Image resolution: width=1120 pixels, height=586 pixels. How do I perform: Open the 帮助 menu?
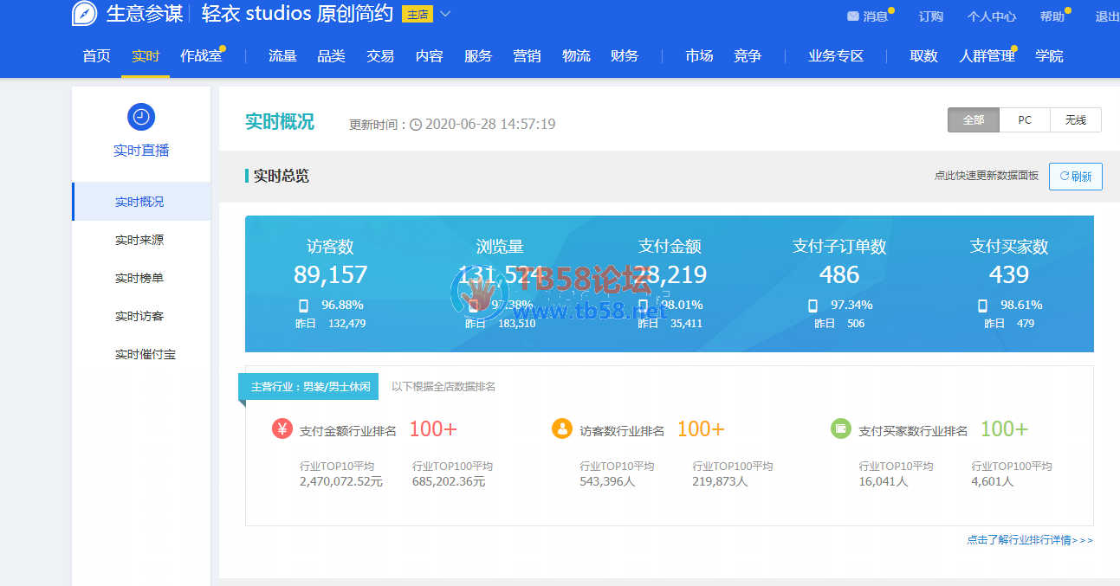point(1052,16)
